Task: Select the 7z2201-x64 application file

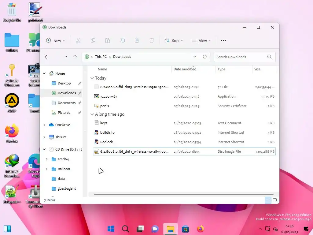Action: tap(184, 96)
